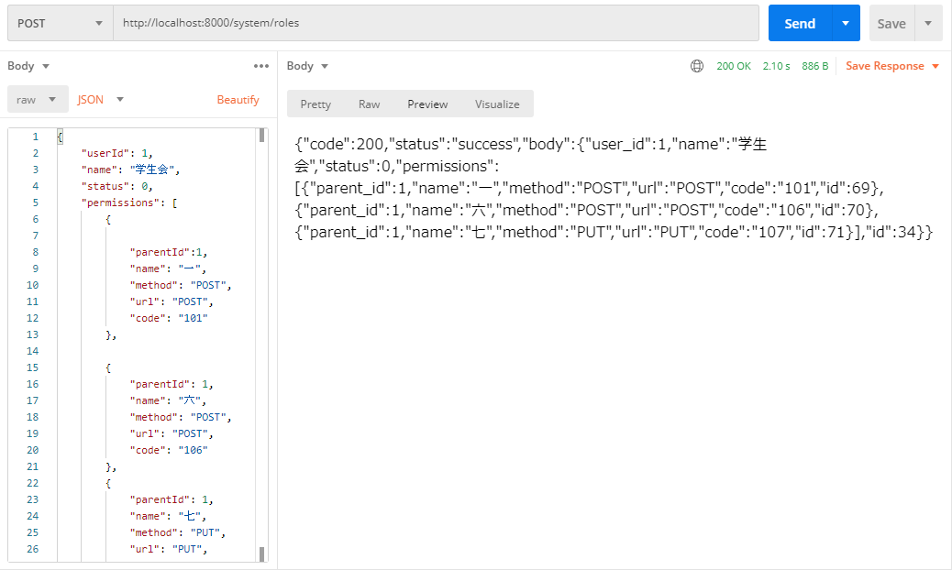
Task: Click the more options ellipsis icon
Action: pos(261,65)
